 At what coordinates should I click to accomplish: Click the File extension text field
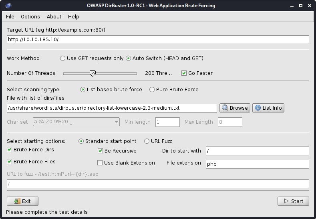pyautogui.click(x=257, y=164)
